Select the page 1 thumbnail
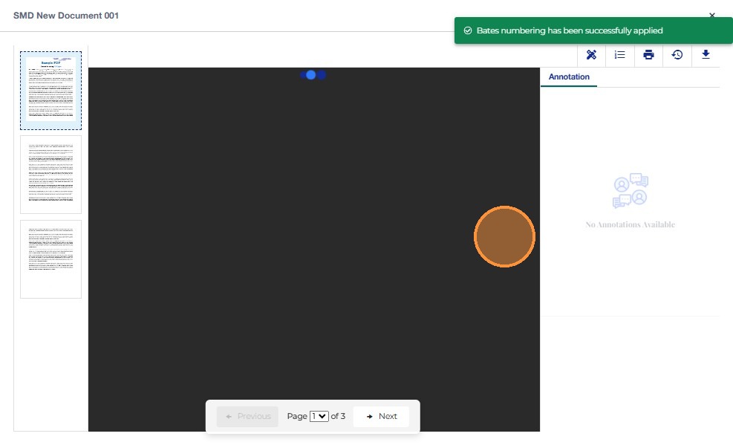The image size is (733, 445). click(51, 90)
